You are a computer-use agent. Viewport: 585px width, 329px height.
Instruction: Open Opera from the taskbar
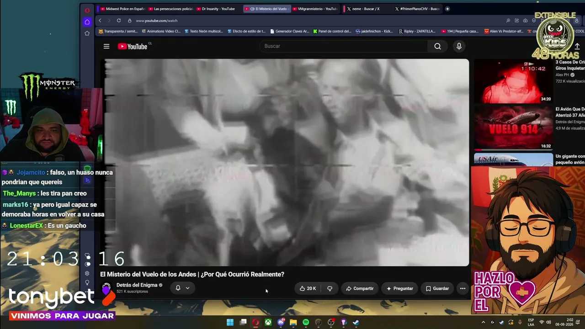(x=255, y=322)
